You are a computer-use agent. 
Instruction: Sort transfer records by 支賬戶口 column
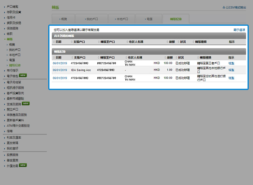(x=79, y=57)
